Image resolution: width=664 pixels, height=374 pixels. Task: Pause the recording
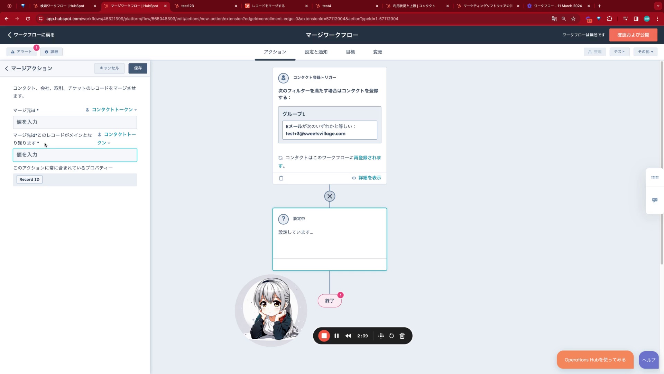coord(336,336)
